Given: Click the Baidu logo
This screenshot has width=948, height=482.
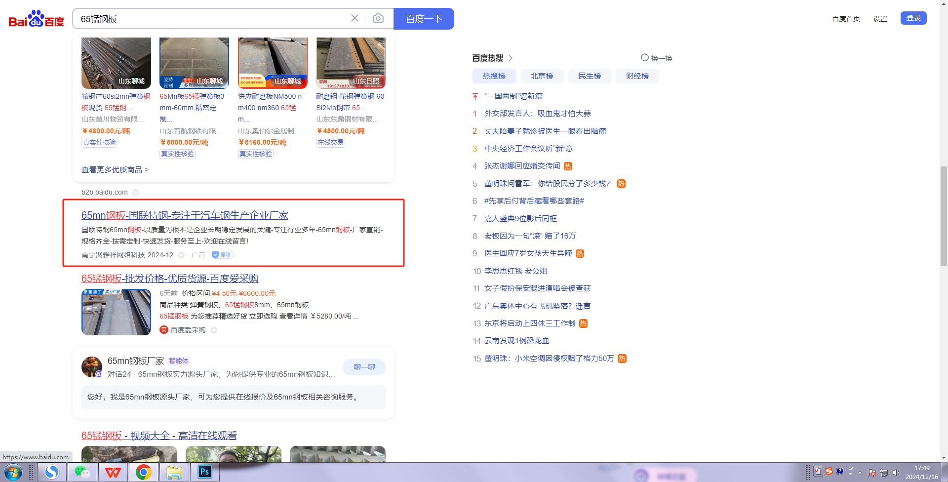Looking at the screenshot, I should point(36,19).
